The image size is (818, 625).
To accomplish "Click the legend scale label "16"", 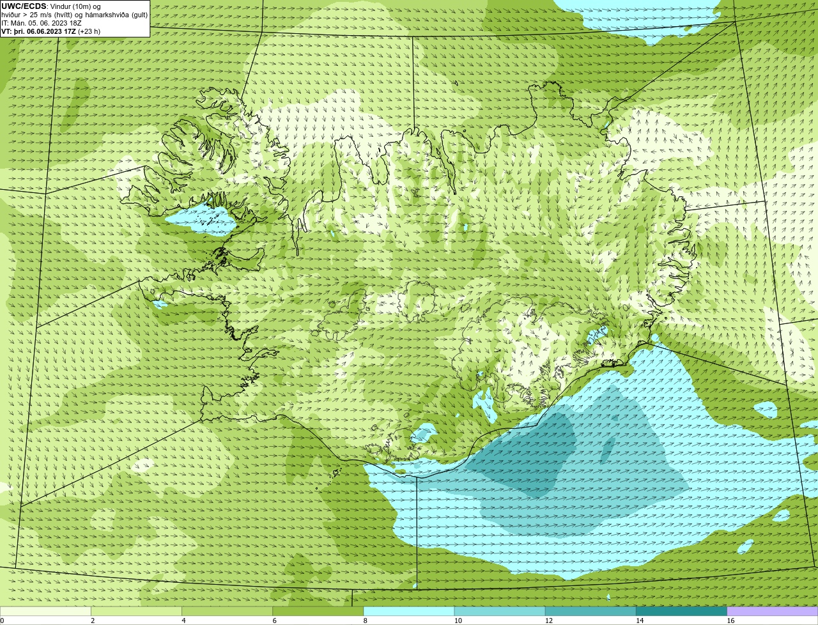I will [x=730, y=621].
